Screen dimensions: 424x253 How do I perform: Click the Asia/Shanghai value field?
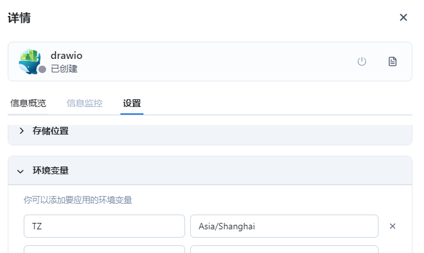click(284, 226)
